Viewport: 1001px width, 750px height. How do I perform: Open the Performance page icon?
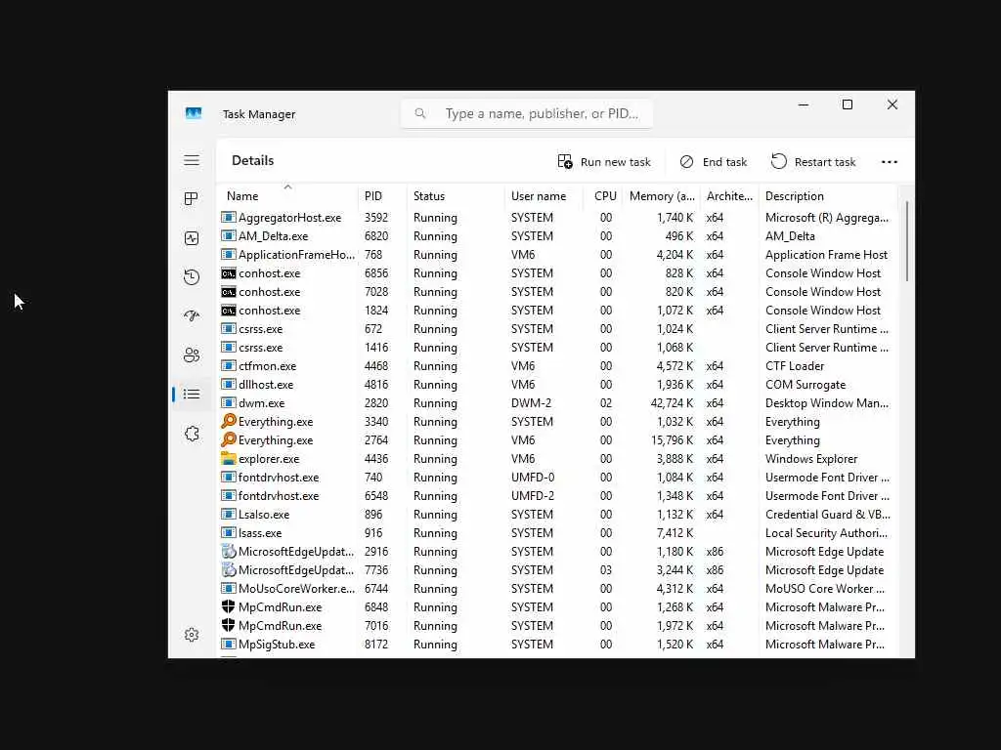[192, 238]
